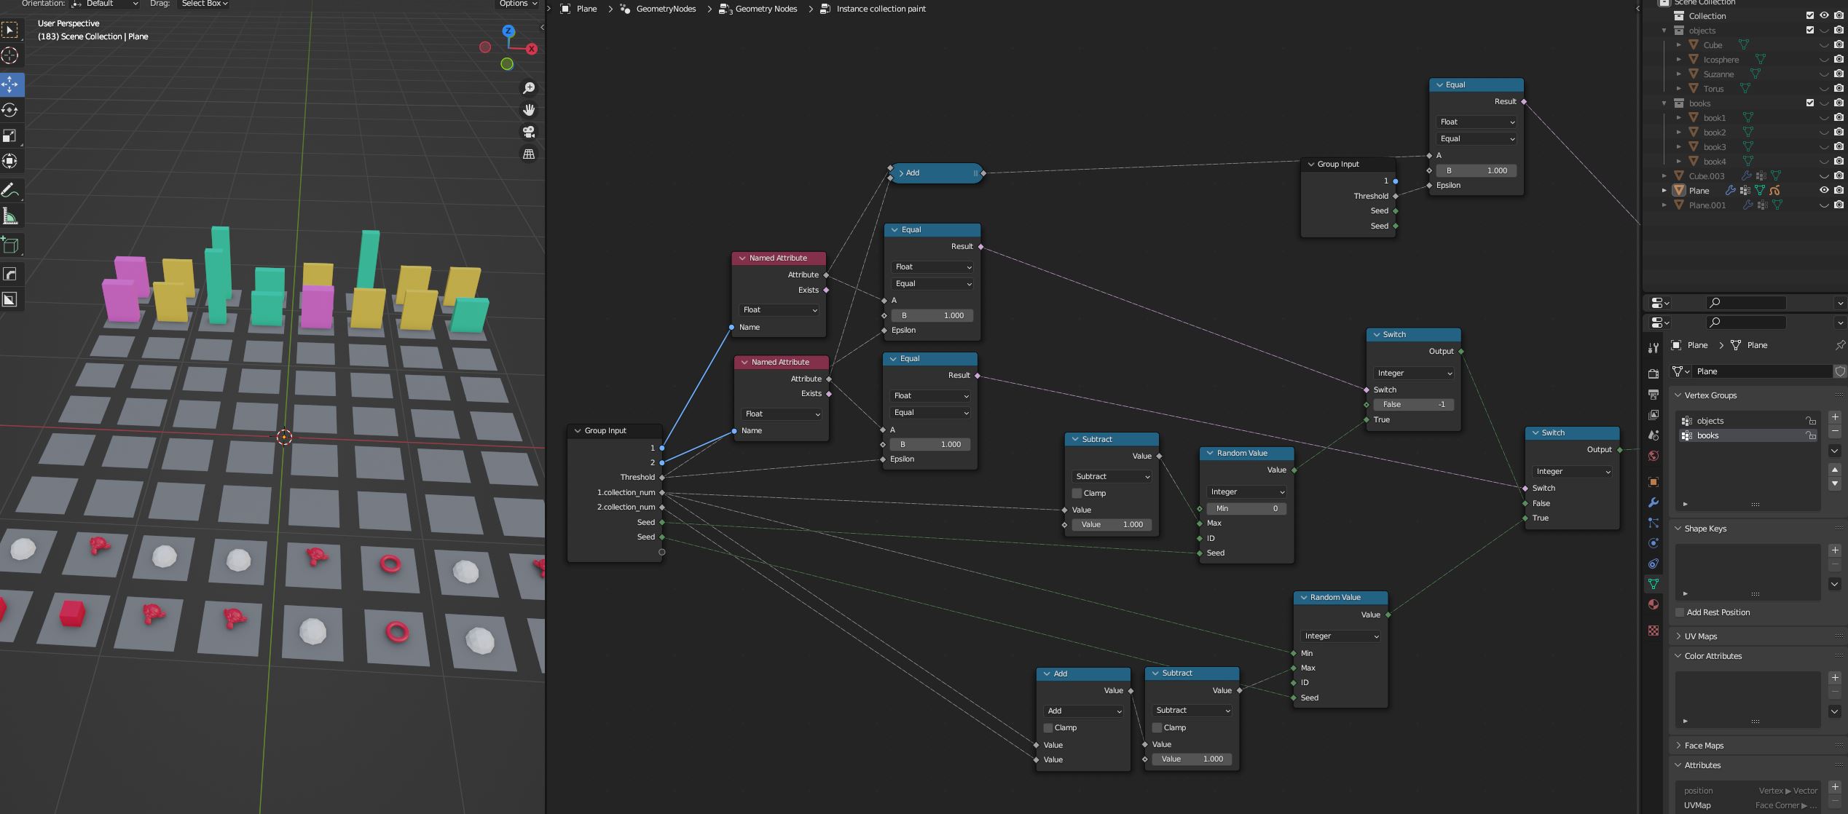
Task: Open the World properties tab (globe icon)
Action: tap(1654, 455)
